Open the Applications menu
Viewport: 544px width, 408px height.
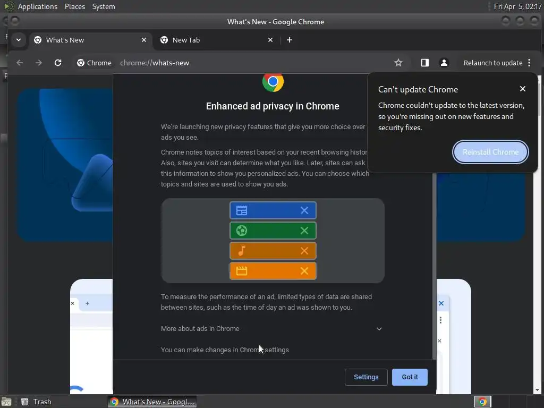click(38, 6)
